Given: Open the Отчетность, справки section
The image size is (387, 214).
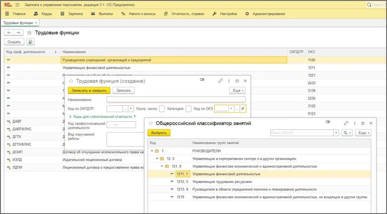Looking at the screenshot, I should 184,14.
